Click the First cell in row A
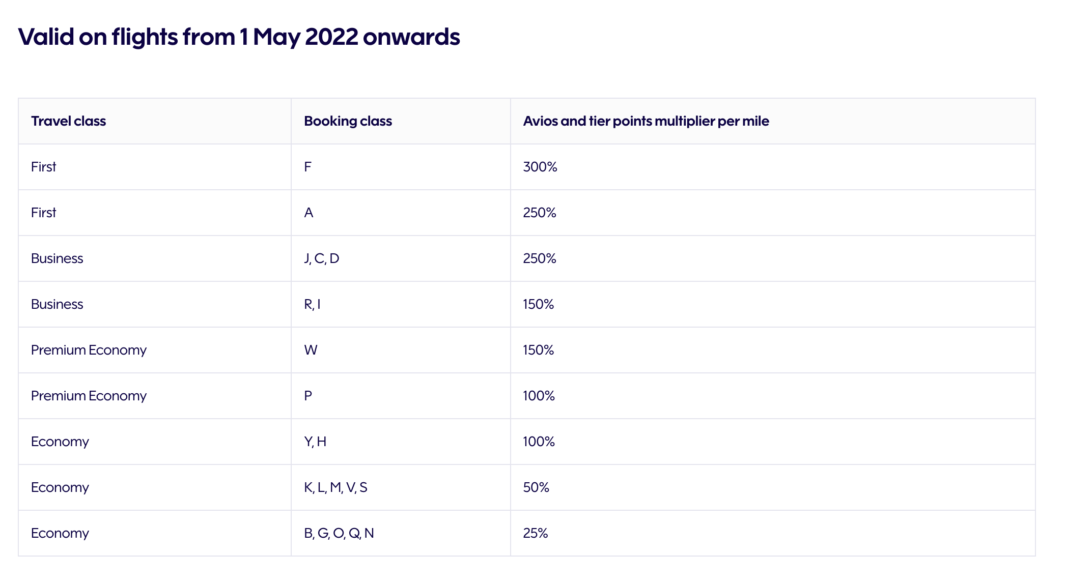The height and width of the screenshot is (583, 1065). pyautogui.click(x=155, y=213)
